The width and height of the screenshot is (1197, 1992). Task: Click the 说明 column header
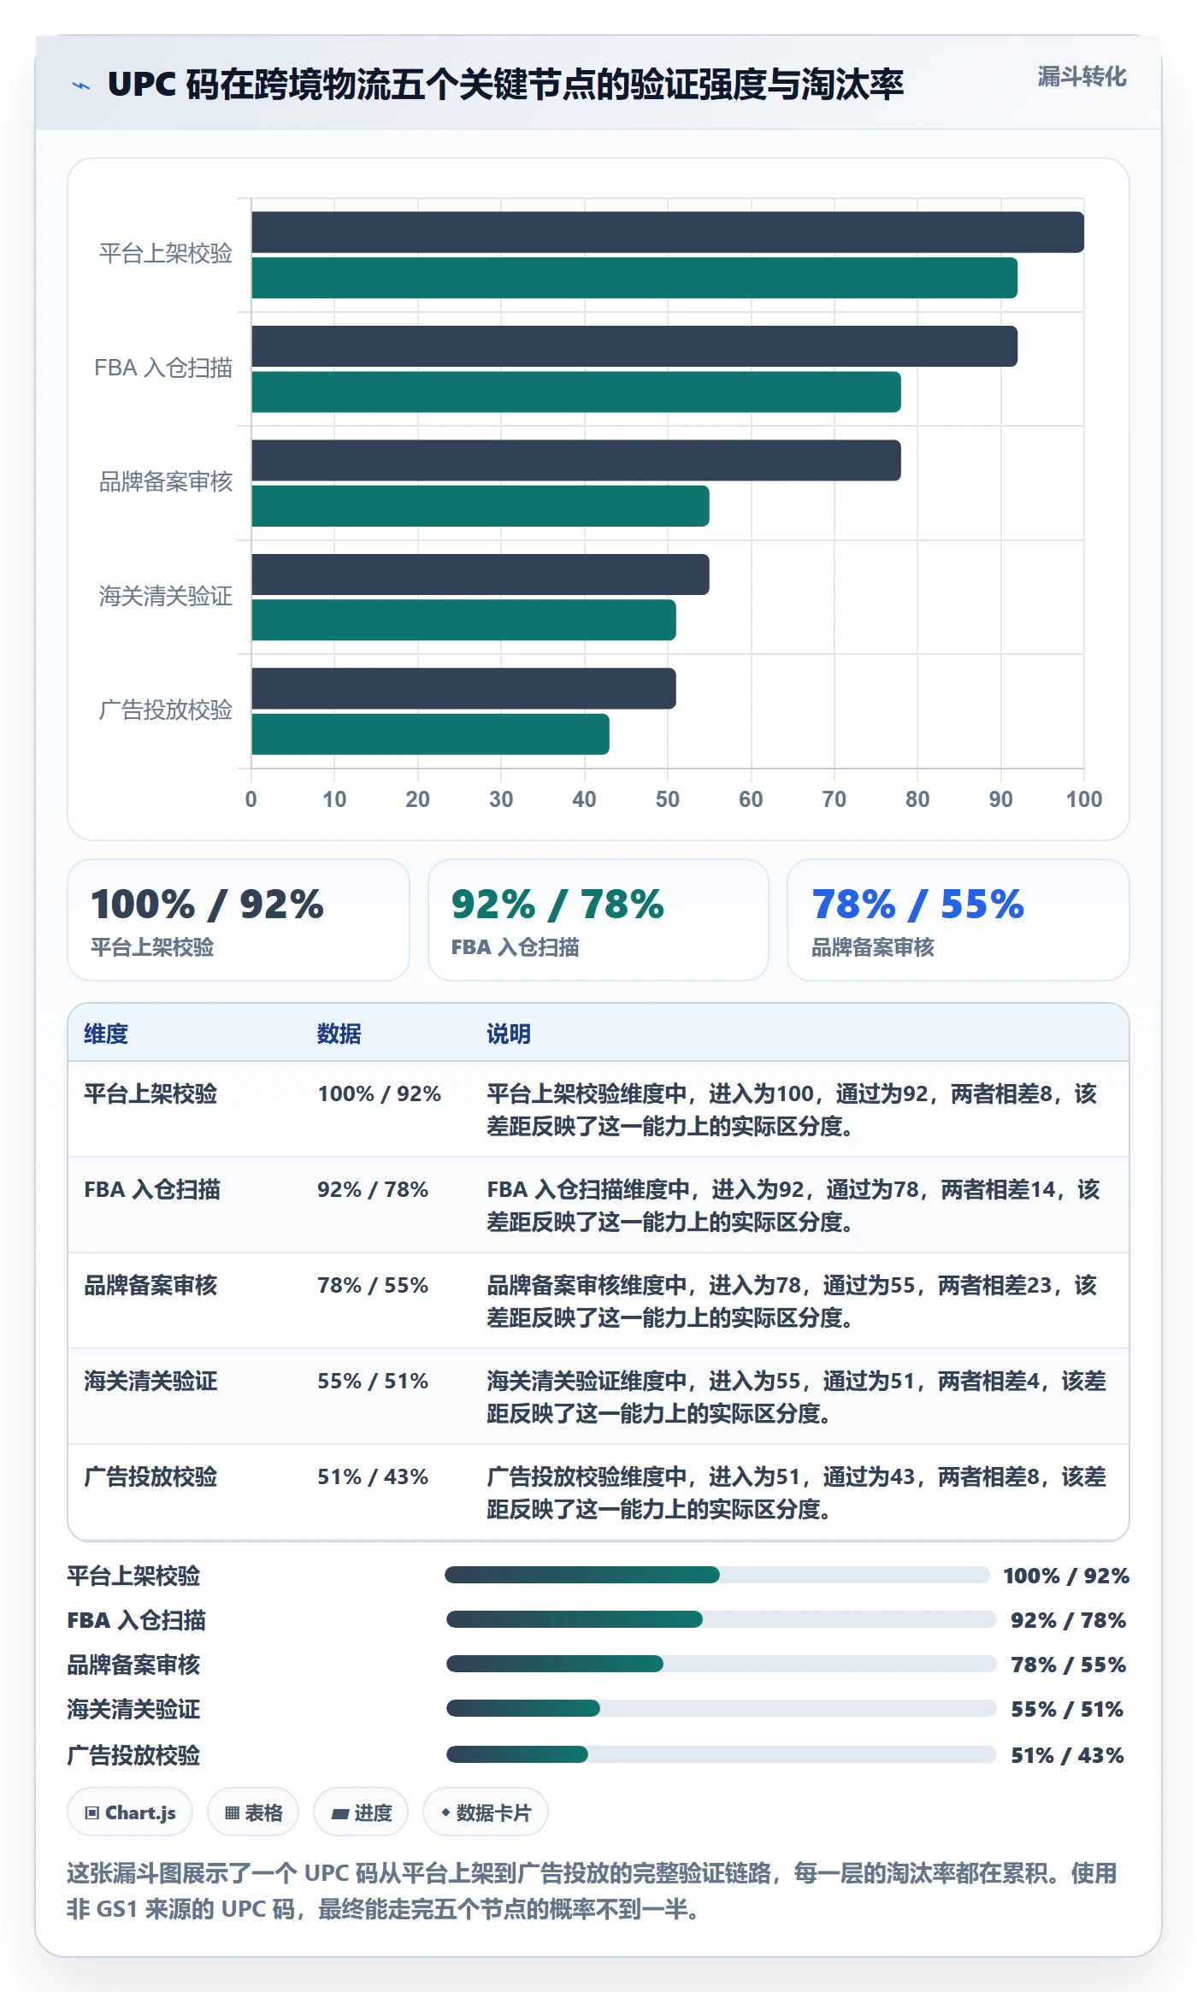509,1034
